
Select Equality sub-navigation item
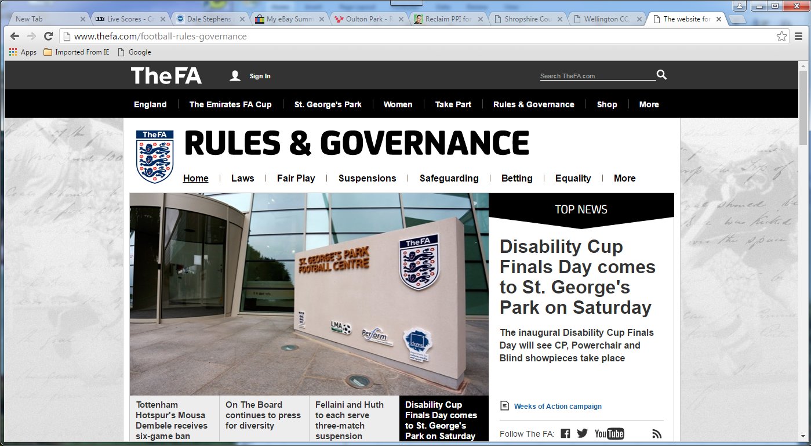tap(573, 178)
